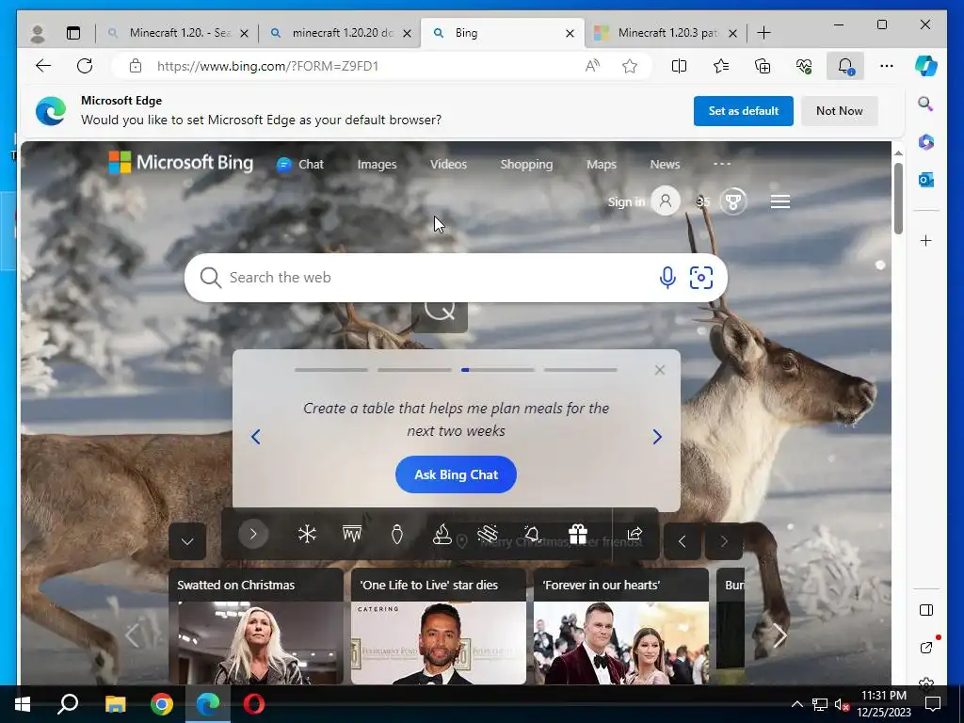Click the Ask Bing Chat button
Screen dimensions: 964x723
click(x=456, y=474)
